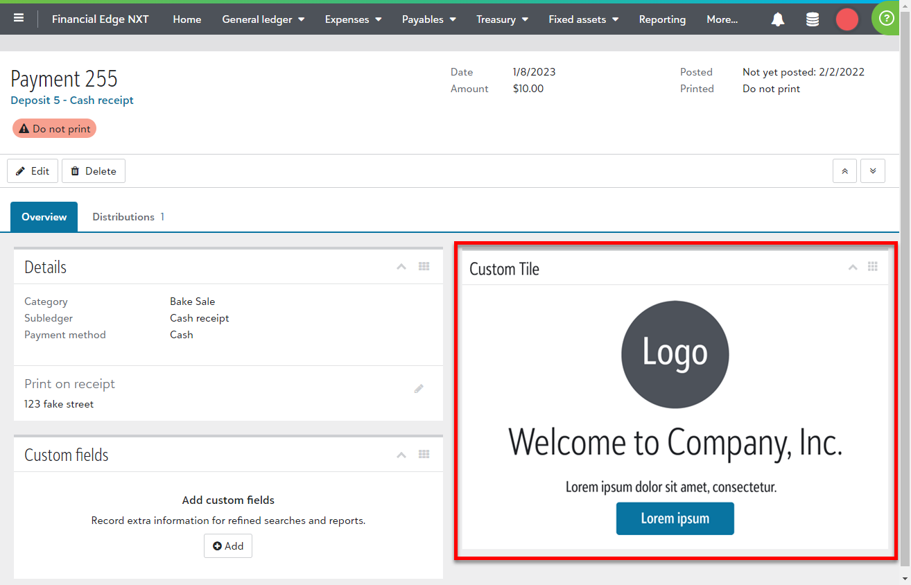The height and width of the screenshot is (585, 911).
Task: Collapse all tiles with double-up chevron
Action: click(x=844, y=171)
